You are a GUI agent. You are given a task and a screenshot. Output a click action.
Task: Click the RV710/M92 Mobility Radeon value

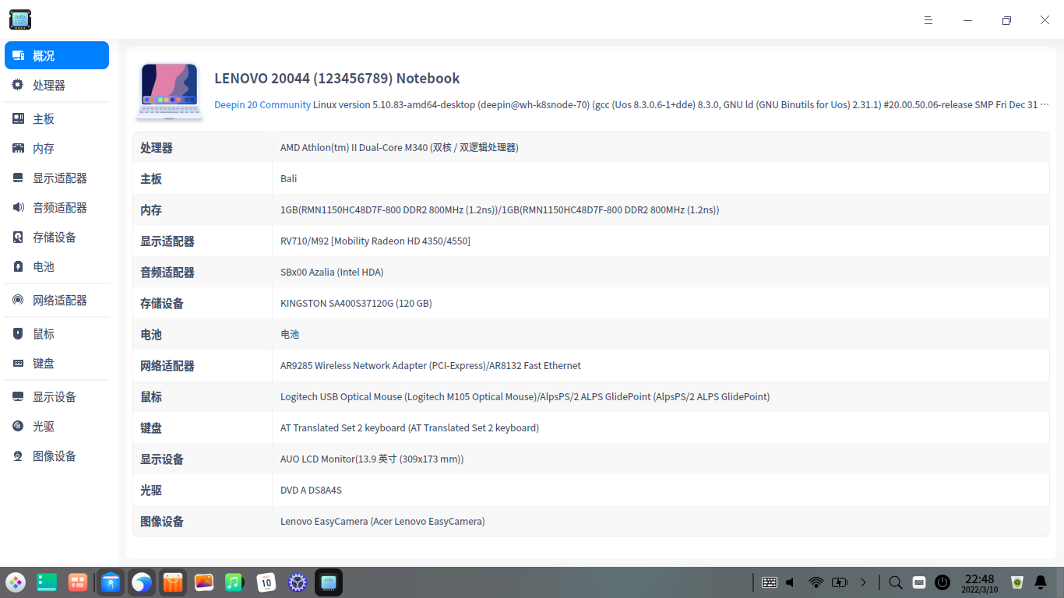click(x=375, y=241)
